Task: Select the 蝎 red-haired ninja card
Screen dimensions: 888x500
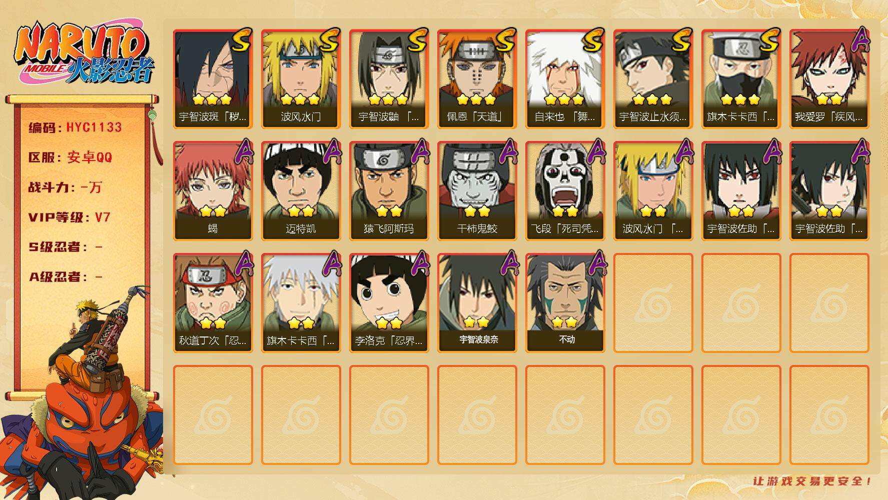Action: (213, 191)
